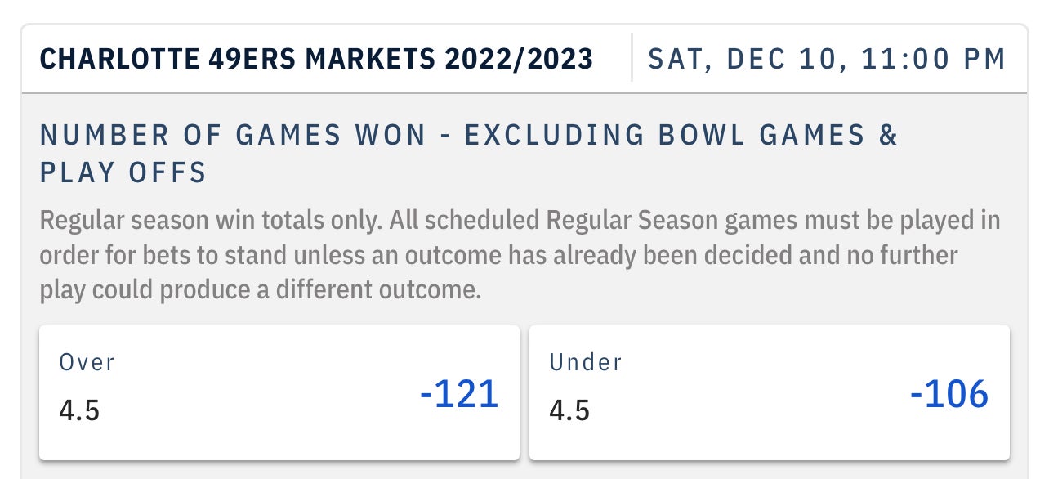The width and height of the screenshot is (1049, 479).
Task: Select the Under 4.5 wins bet card
Action: coord(769,392)
